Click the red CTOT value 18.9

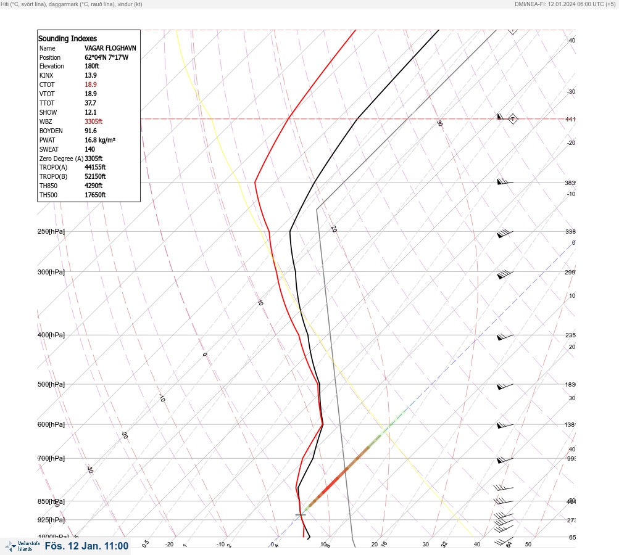90,84
